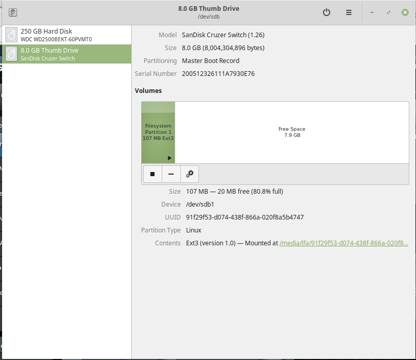The height and width of the screenshot is (360, 416).
Task: Click the Disks application icon in header
Action: [13, 12]
